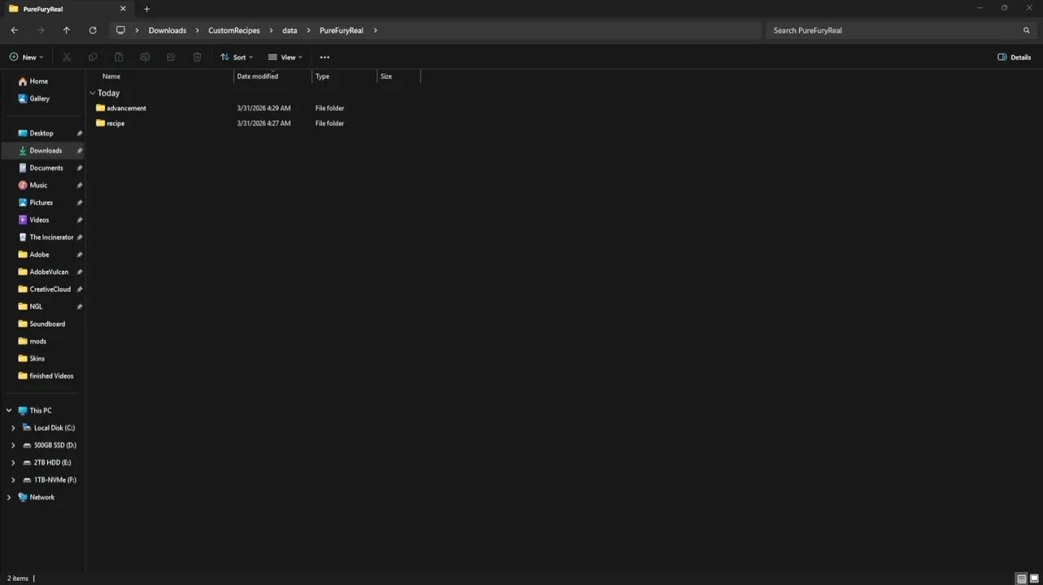Open the See more ellipsis menu

tap(324, 57)
